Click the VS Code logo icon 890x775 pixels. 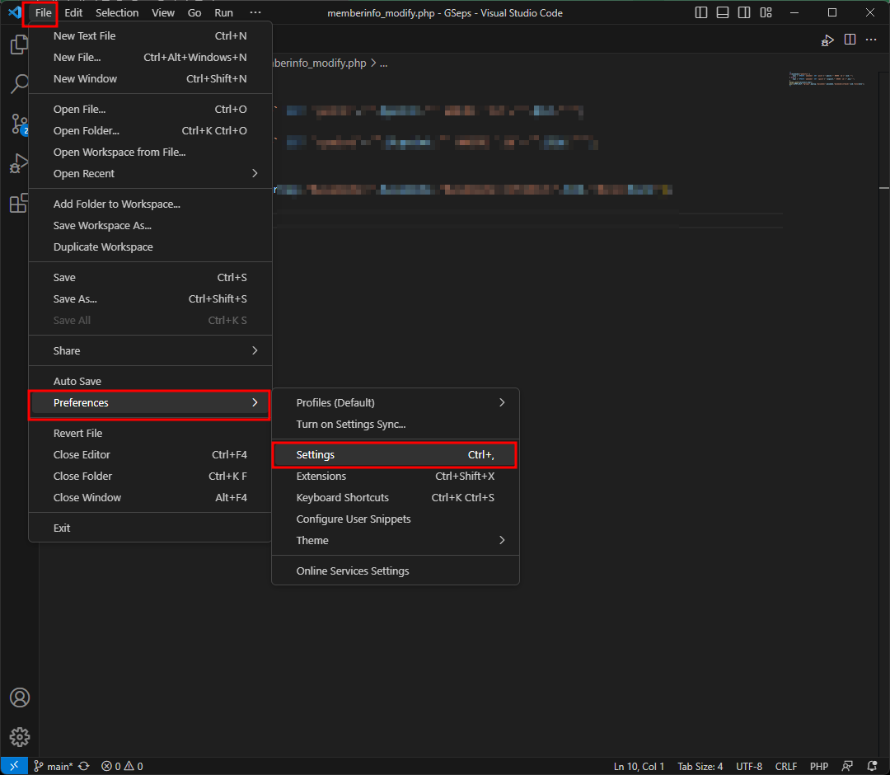click(15, 12)
